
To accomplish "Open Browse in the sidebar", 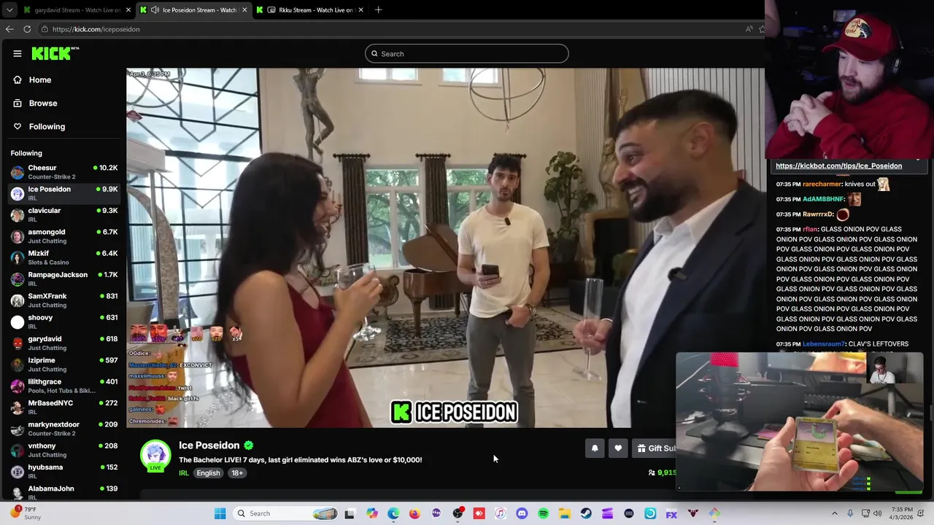I will pos(43,103).
